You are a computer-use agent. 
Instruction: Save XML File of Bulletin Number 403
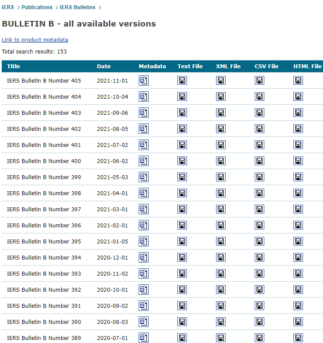[221, 113]
